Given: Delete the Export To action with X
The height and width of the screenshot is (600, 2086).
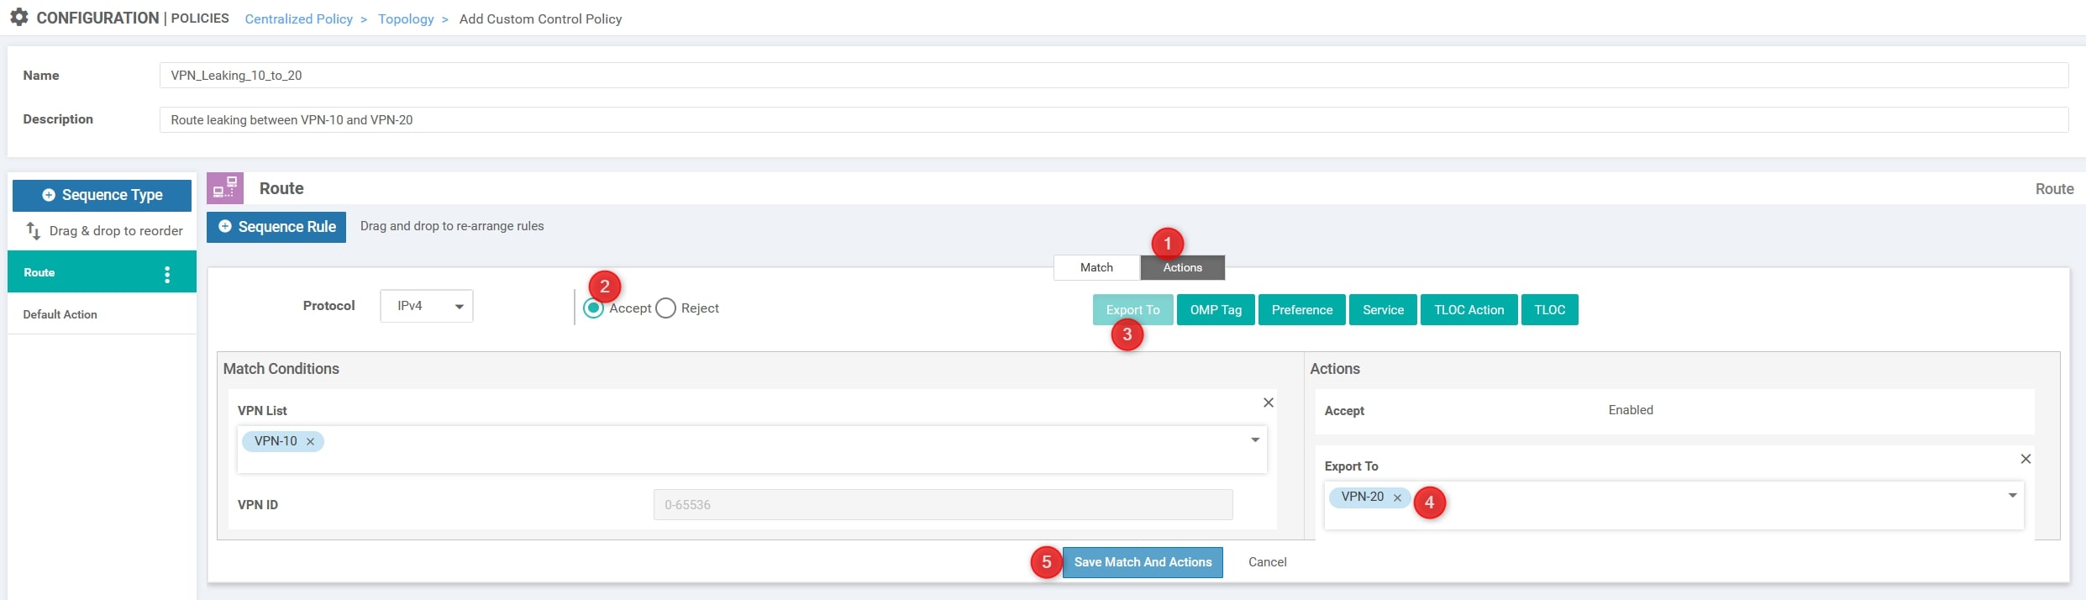Looking at the screenshot, I should 2026,459.
